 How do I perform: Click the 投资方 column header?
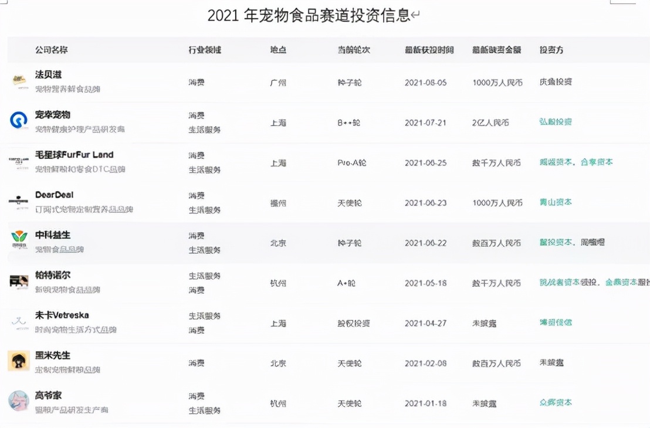551,50
